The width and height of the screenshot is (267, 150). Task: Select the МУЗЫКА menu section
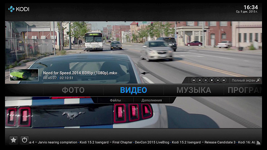(194, 90)
